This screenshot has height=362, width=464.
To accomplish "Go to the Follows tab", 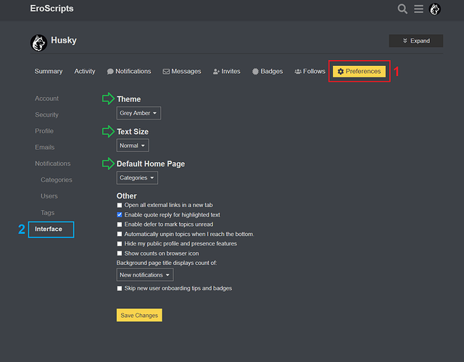I will (310, 71).
